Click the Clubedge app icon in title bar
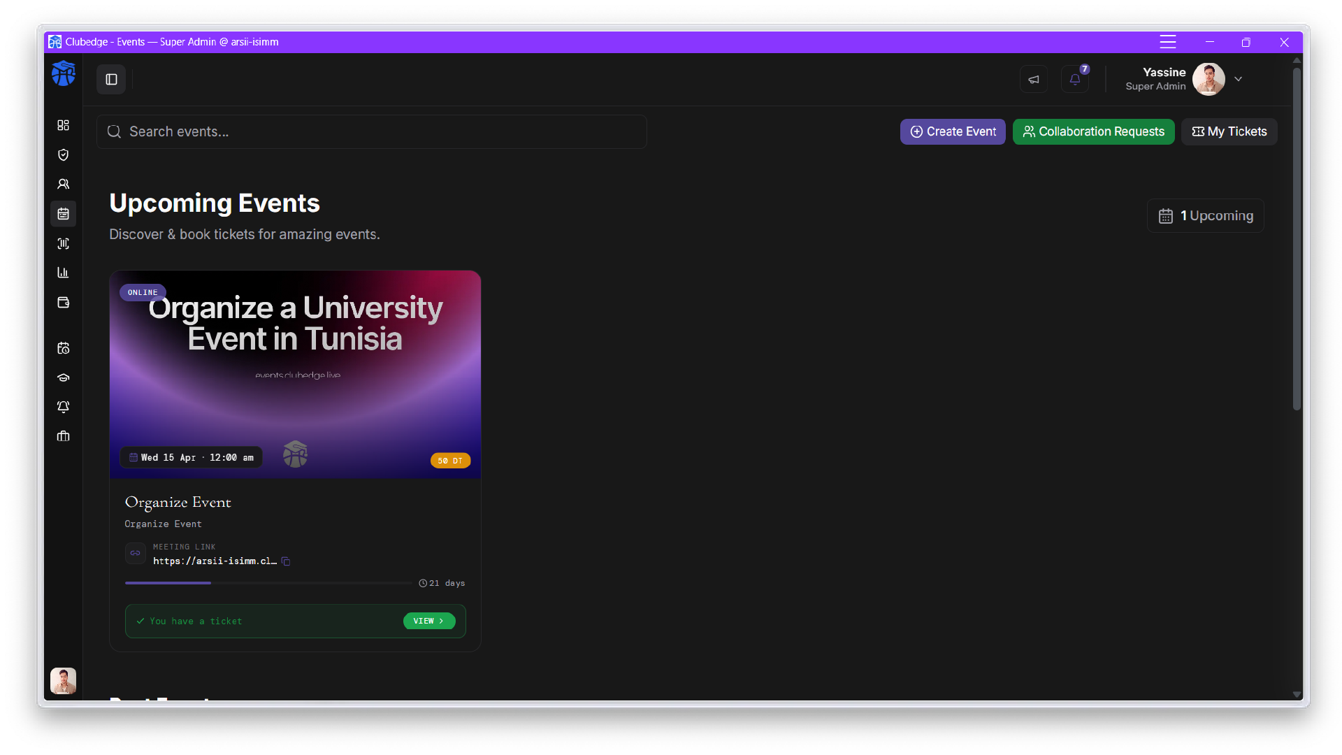This screenshot has width=1342, height=755. 55,42
